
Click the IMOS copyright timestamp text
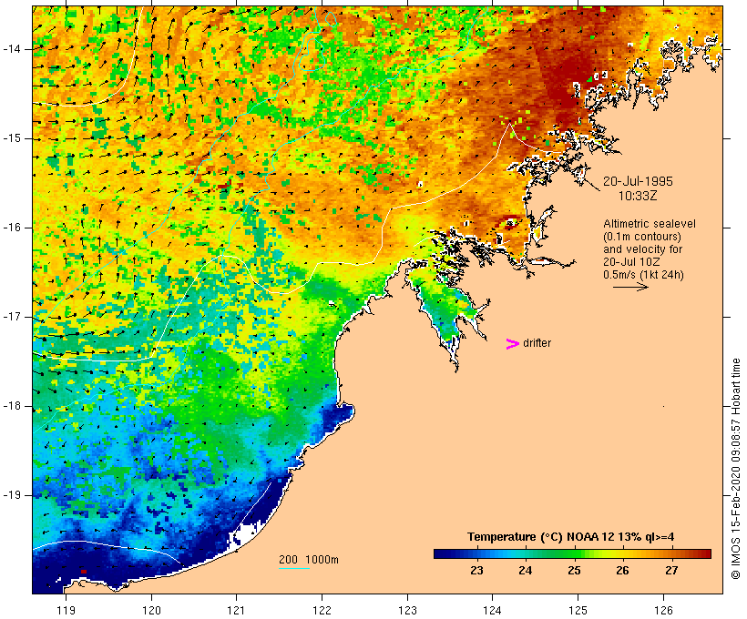[736, 469]
